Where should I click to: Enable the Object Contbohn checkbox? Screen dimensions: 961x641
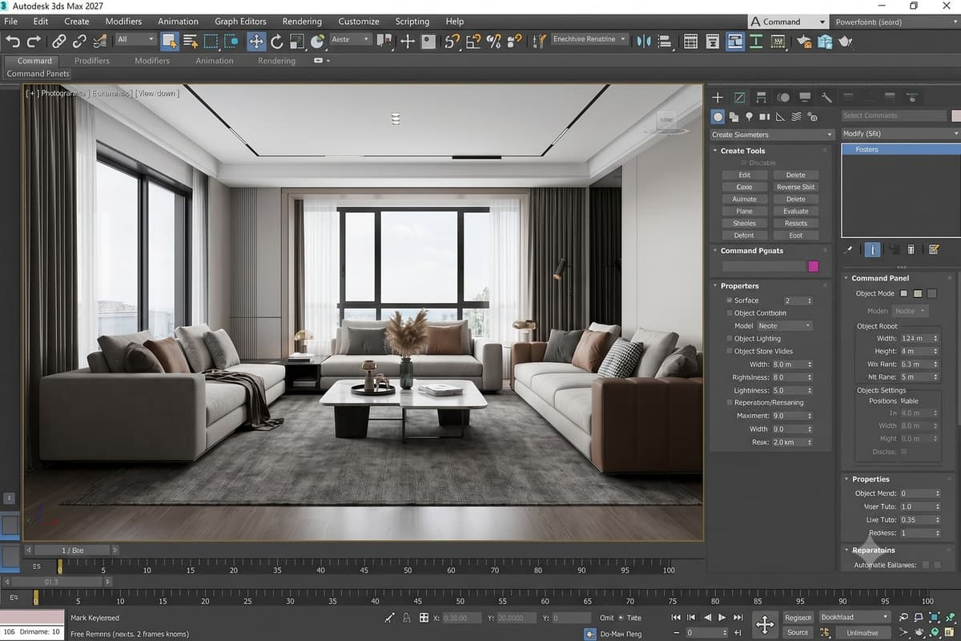(729, 313)
